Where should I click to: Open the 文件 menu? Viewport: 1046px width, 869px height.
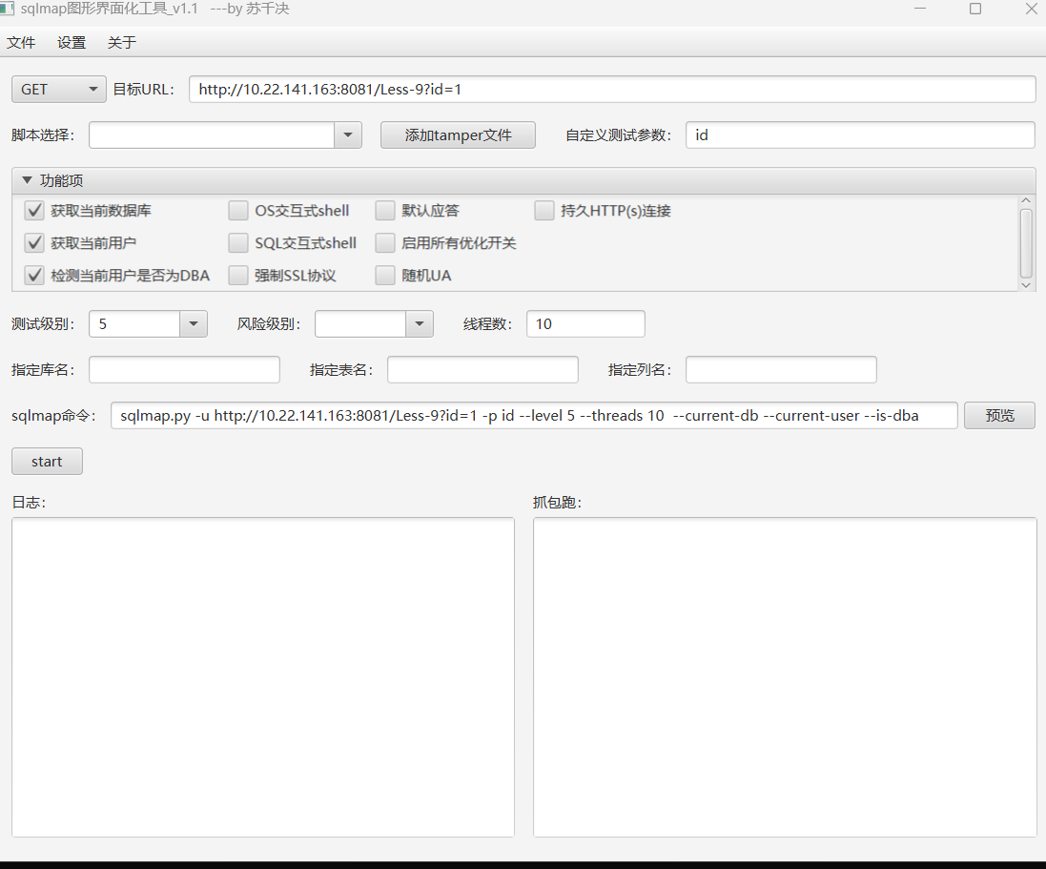pyautogui.click(x=21, y=43)
